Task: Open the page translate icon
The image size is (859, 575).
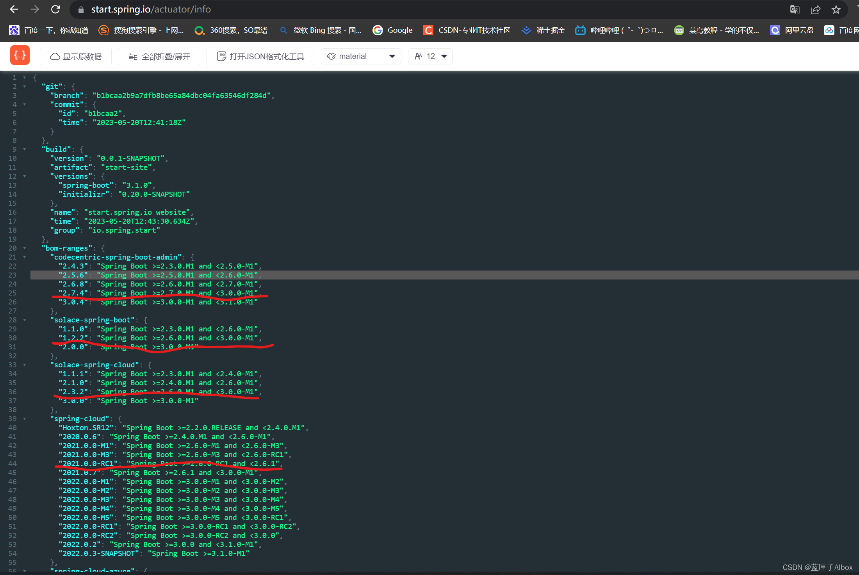Action: [795, 10]
